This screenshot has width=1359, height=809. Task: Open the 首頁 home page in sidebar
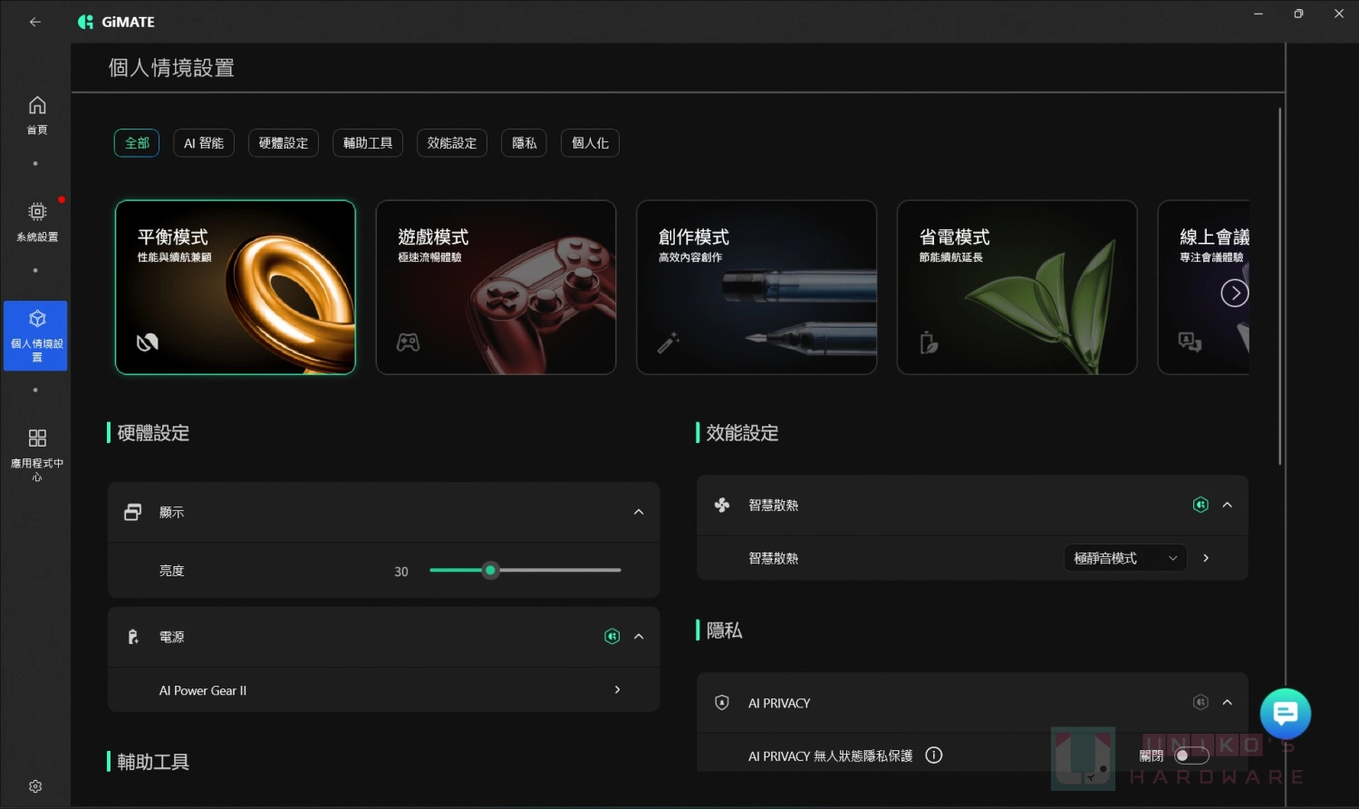pyautogui.click(x=37, y=115)
